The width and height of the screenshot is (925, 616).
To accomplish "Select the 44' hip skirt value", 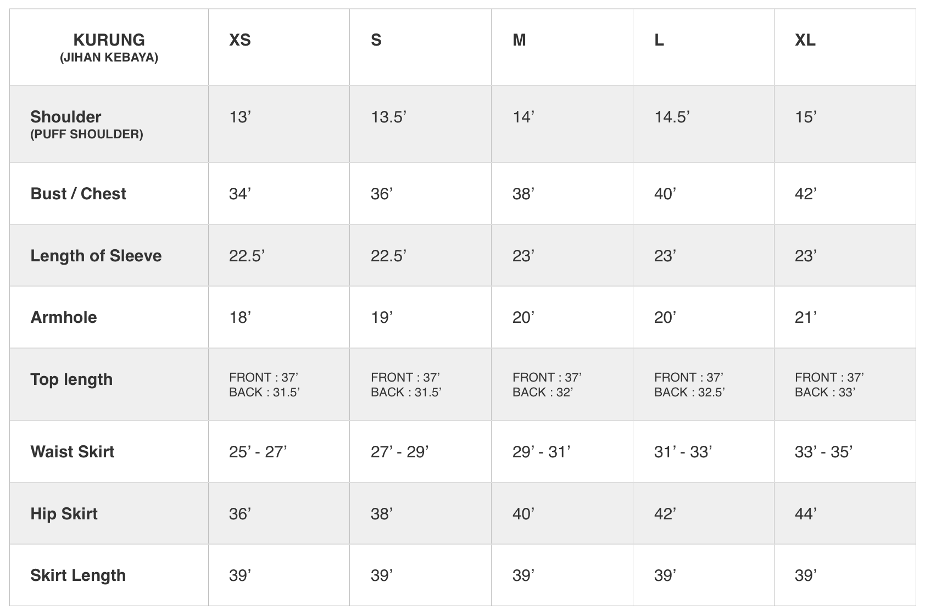I will [x=805, y=514].
